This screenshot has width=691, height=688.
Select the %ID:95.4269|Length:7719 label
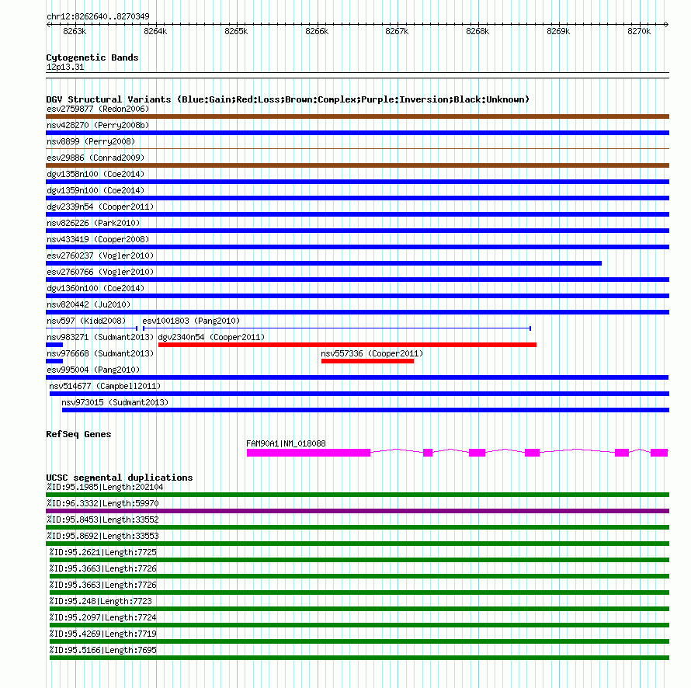102,634
